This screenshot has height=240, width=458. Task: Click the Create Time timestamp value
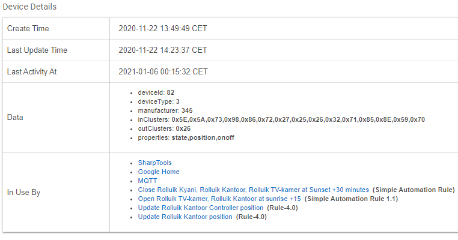(163, 29)
